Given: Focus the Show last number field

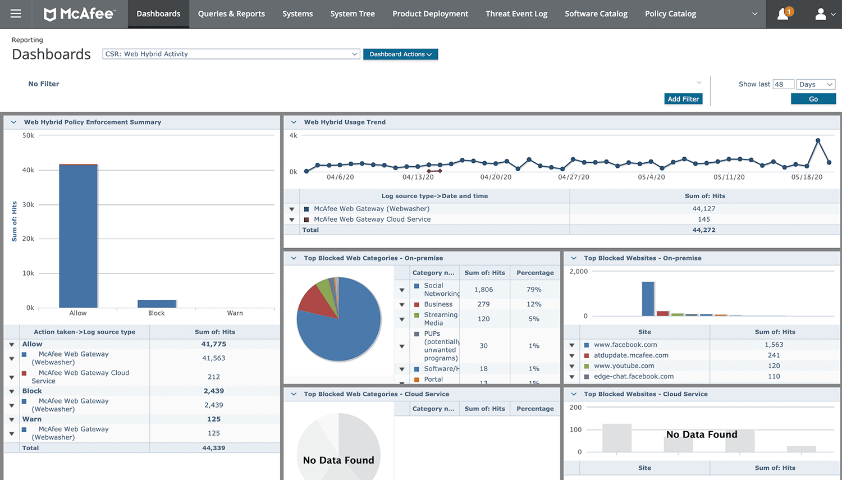Looking at the screenshot, I should 783,84.
